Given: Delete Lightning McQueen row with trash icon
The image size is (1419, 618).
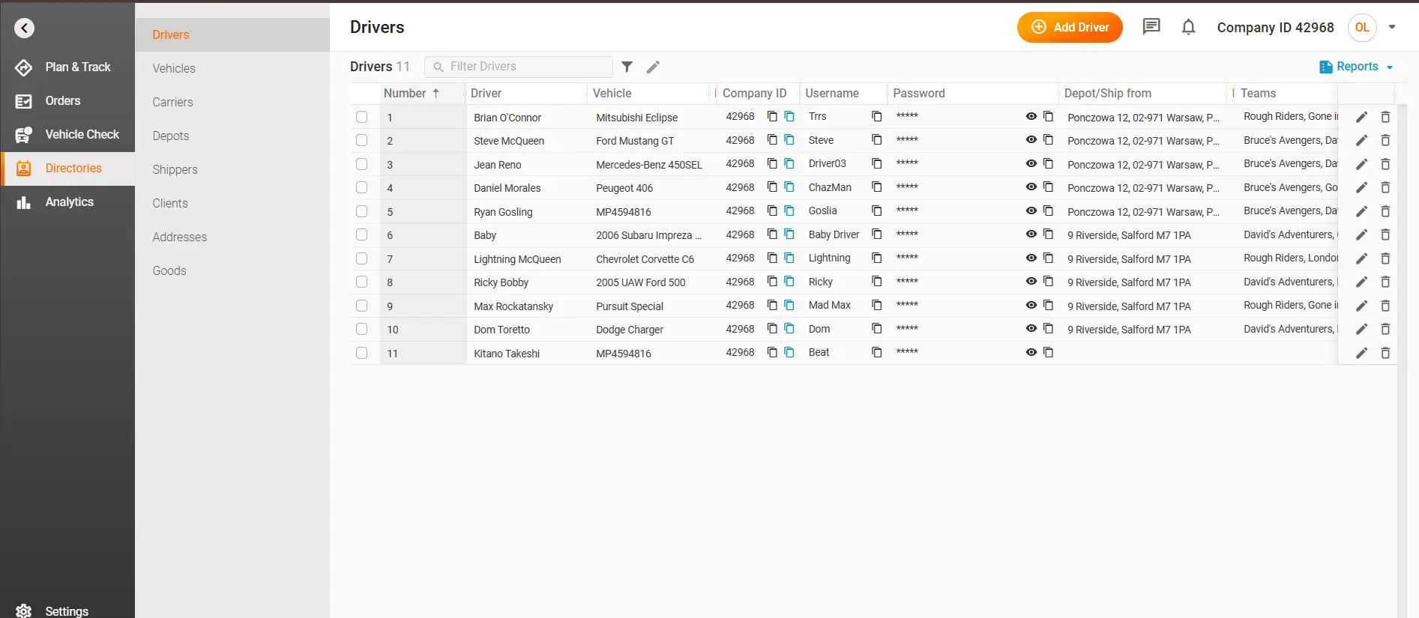Looking at the screenshot, I should (1385, 258).
